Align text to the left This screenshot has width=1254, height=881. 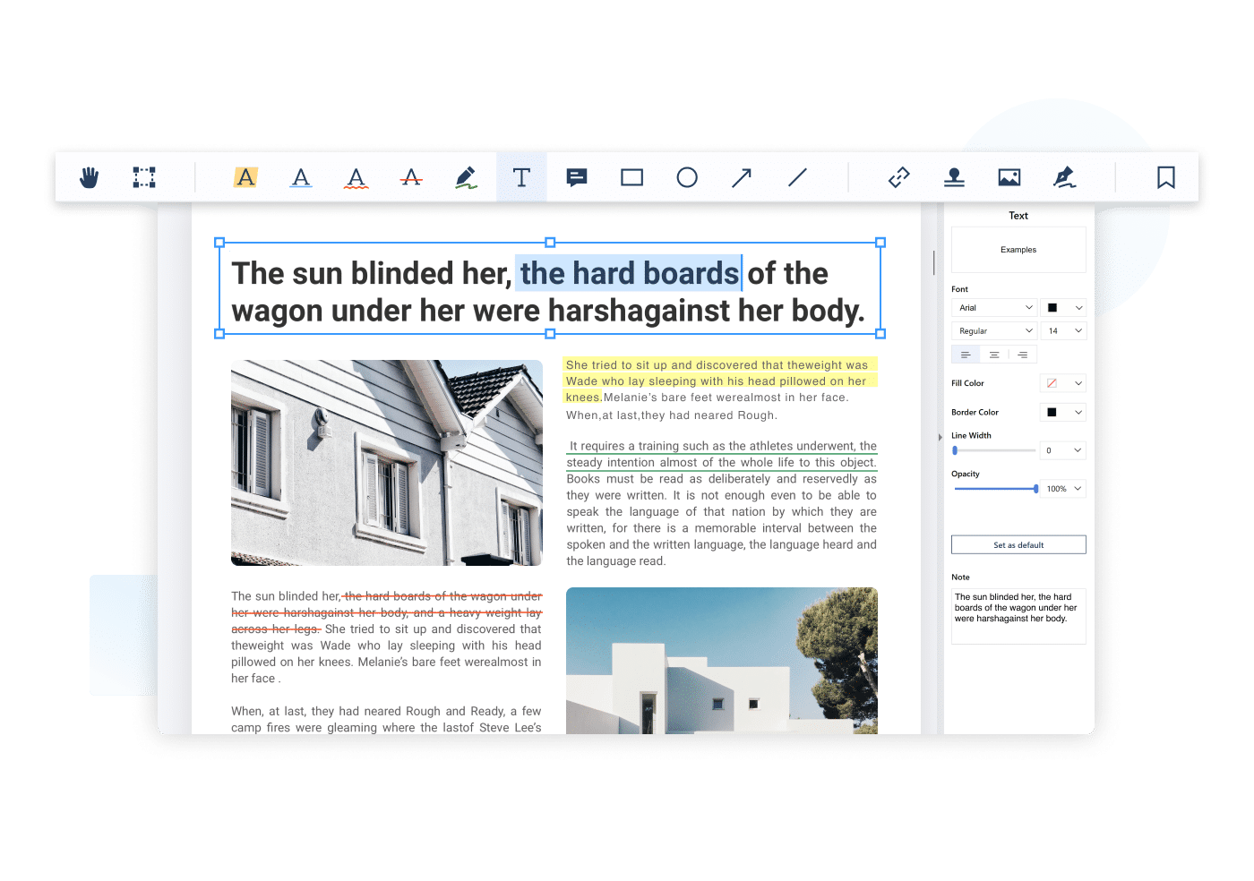coord(966,355)
